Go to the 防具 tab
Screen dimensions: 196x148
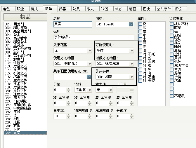point(78,9)
